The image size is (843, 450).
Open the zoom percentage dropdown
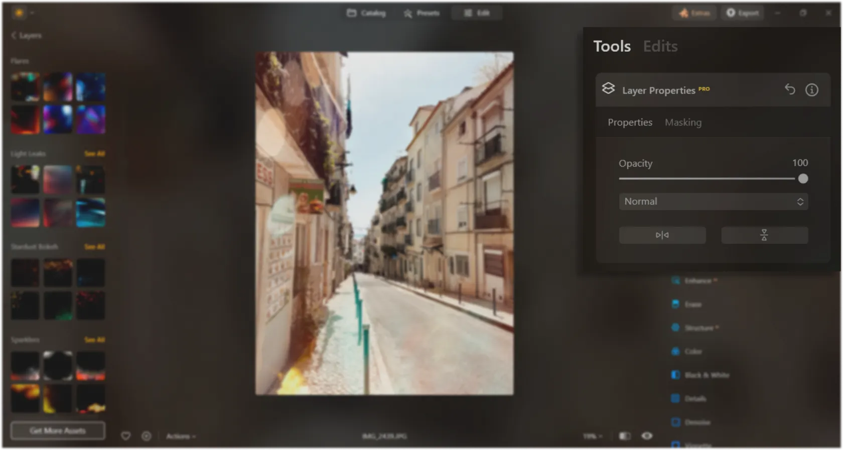(x=593, y=436)
